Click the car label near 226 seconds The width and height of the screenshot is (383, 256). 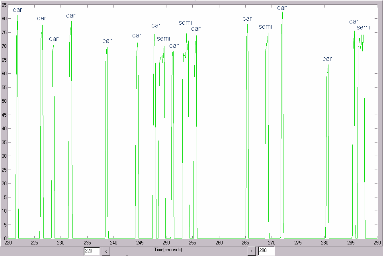[42, 18]
